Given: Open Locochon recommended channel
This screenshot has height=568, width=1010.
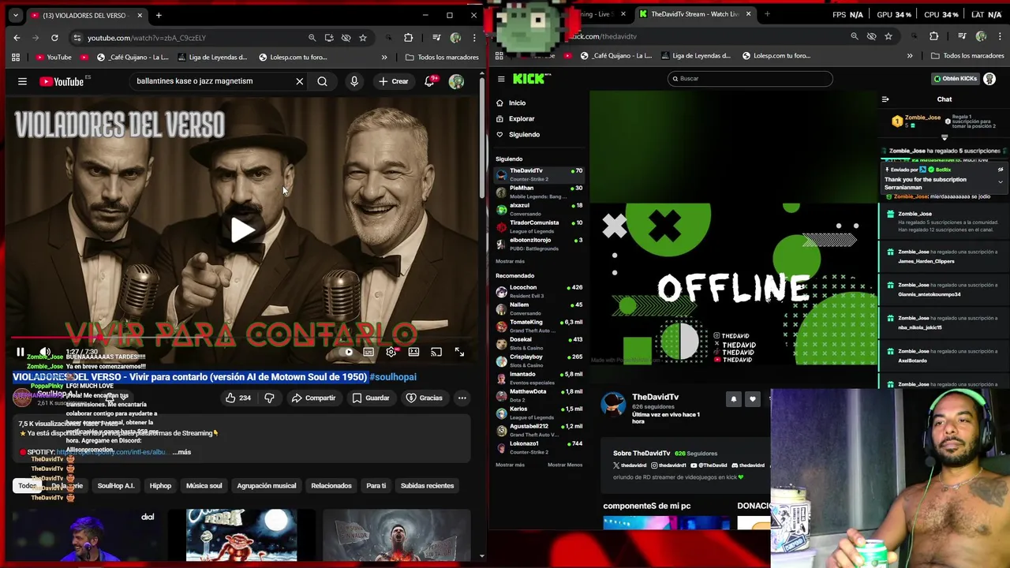Looking at the screenshot, I should pyautogui.click(x=539, y=291).
